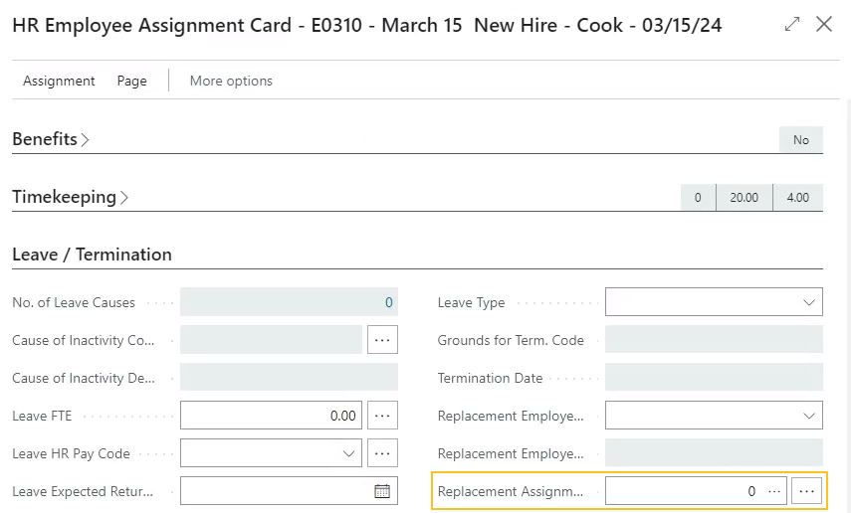
Task: Click the greyed-out Replacement Employee name field
Action: (714, 453)
